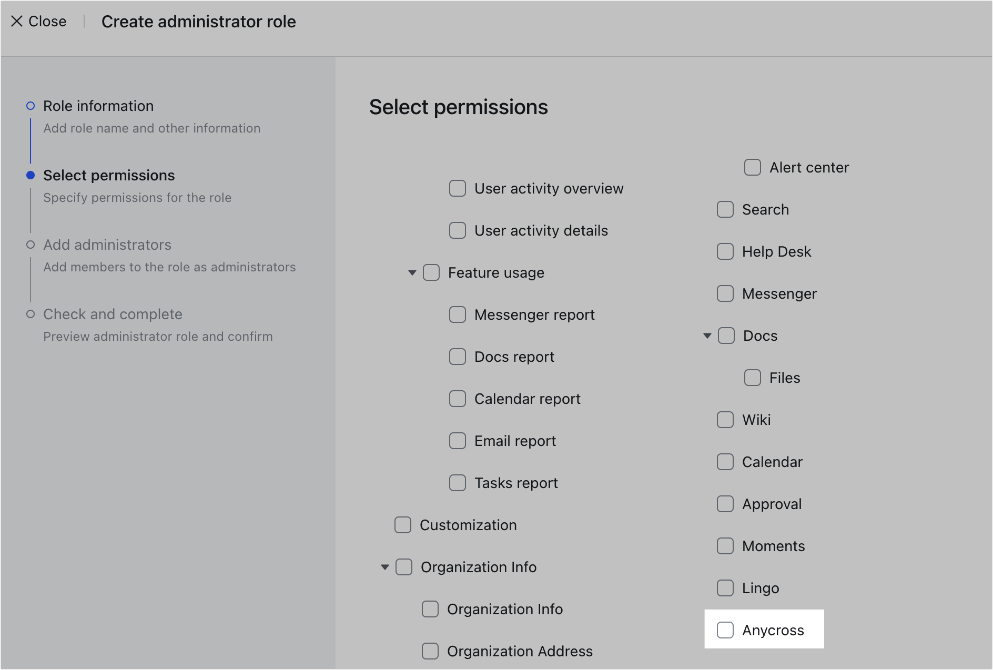
Task: Select the Lingo checkbox
Action: tap(725, 588)
